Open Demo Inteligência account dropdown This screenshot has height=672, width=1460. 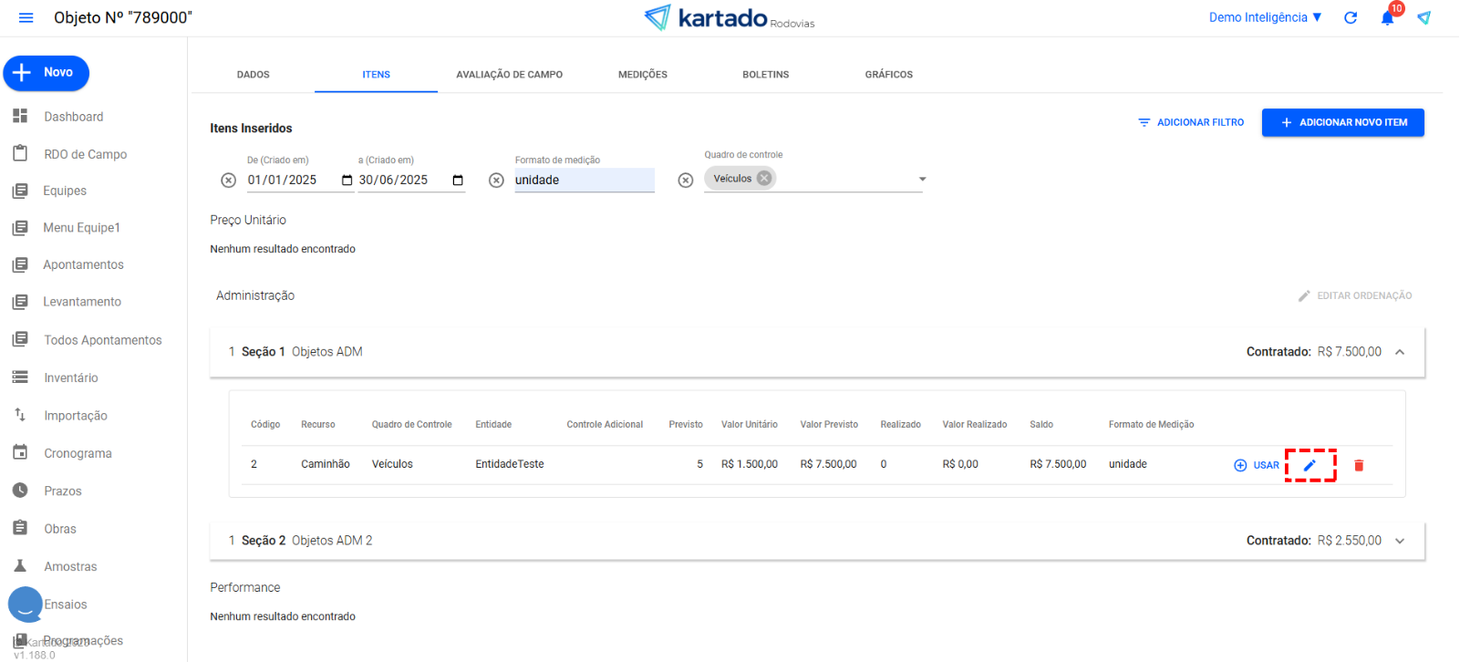(1265, 18)
